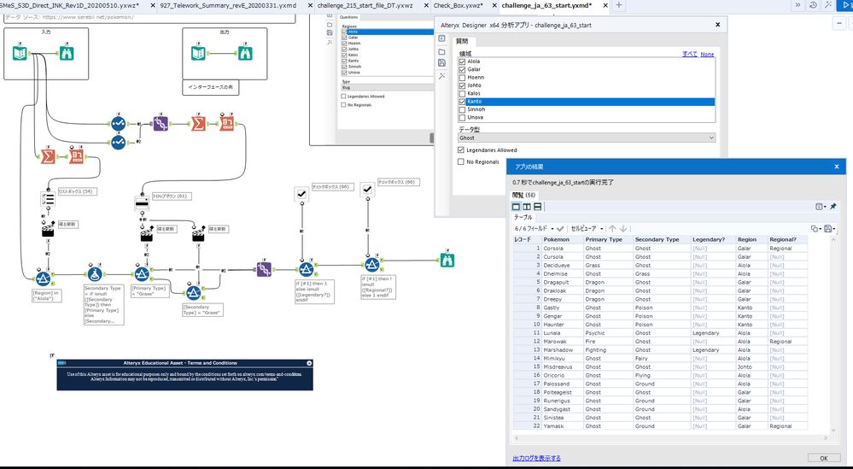Enable the No Regionals checkbox
Image resolution: width=853 pixels, height=469 pixels.
point(461,161)
